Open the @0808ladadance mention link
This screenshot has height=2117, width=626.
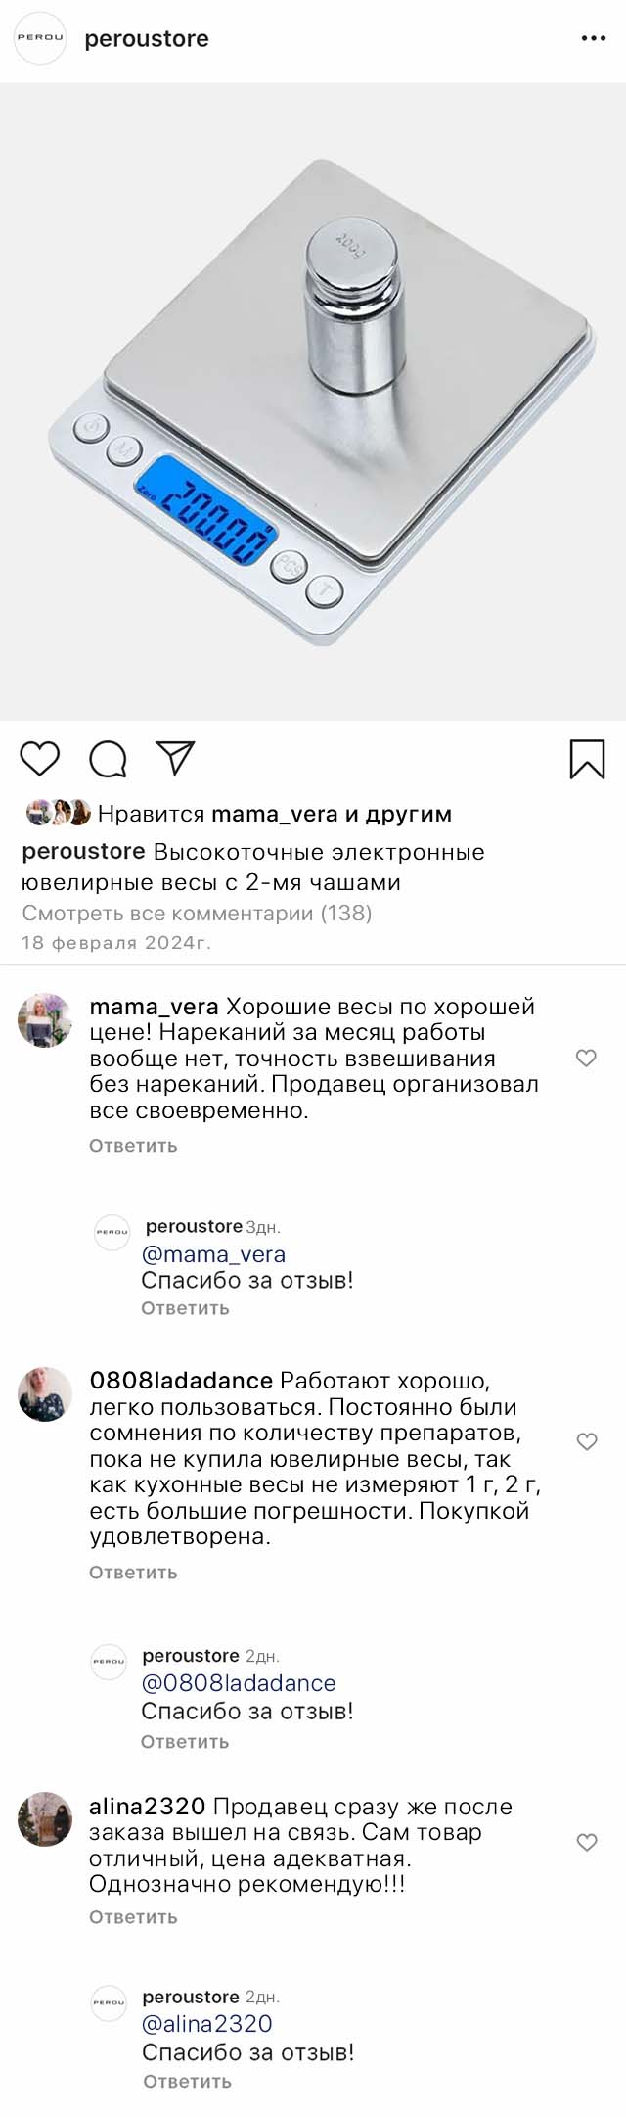[x=239, y=1683]
